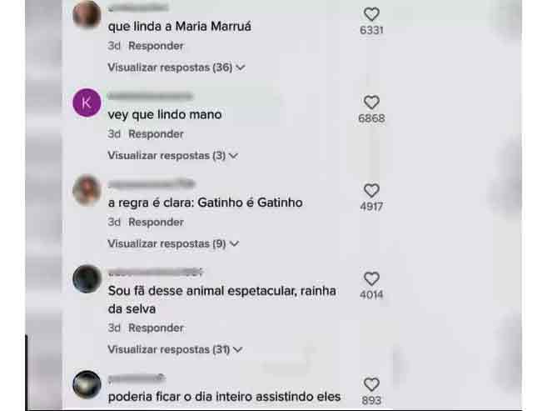Tap heart on 'vey que lindo mano' comment
Viewport: 547px width, 411px height.
point(371,103)
